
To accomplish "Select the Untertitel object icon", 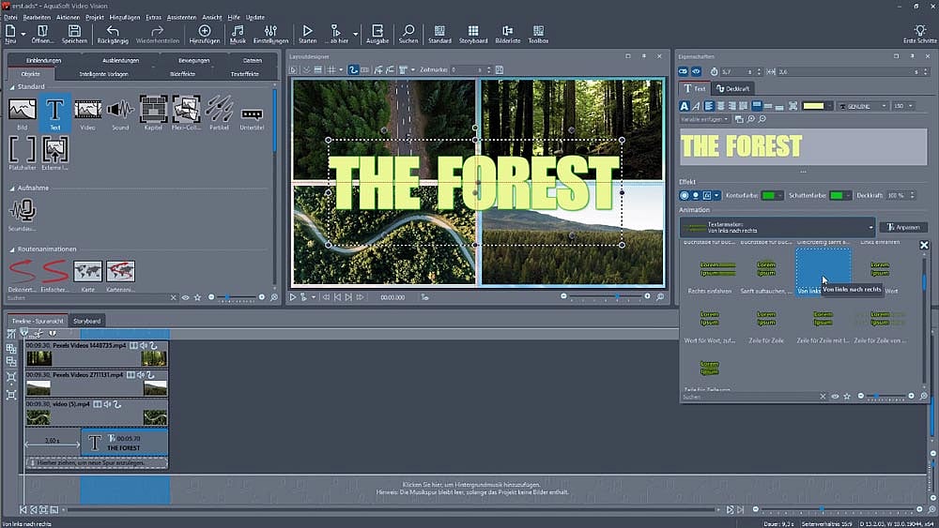I will [x=252, y=112].
